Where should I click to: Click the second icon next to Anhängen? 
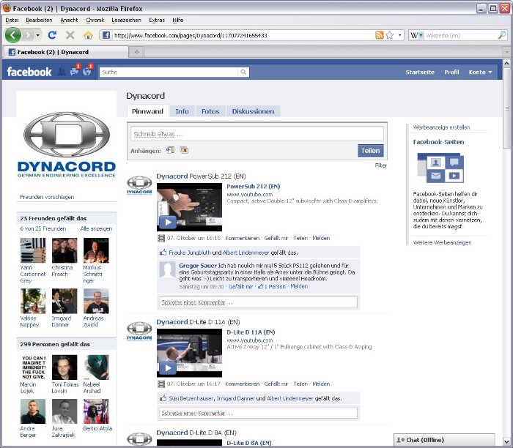point(184,150)
